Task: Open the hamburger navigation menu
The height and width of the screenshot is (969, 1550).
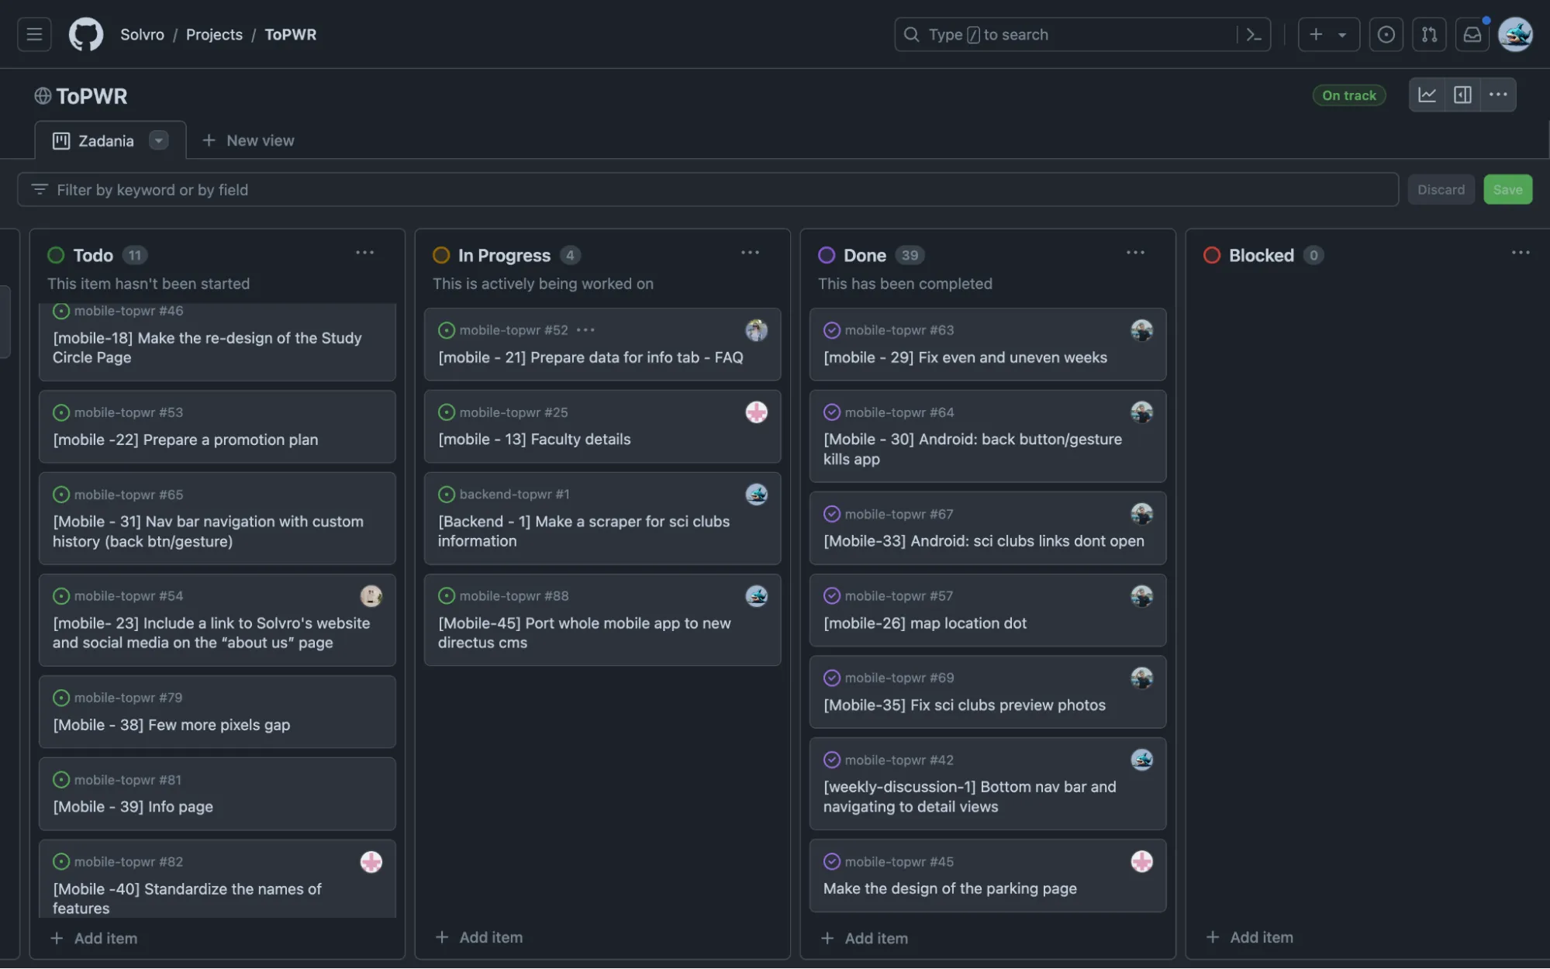Action: (34, 35)
